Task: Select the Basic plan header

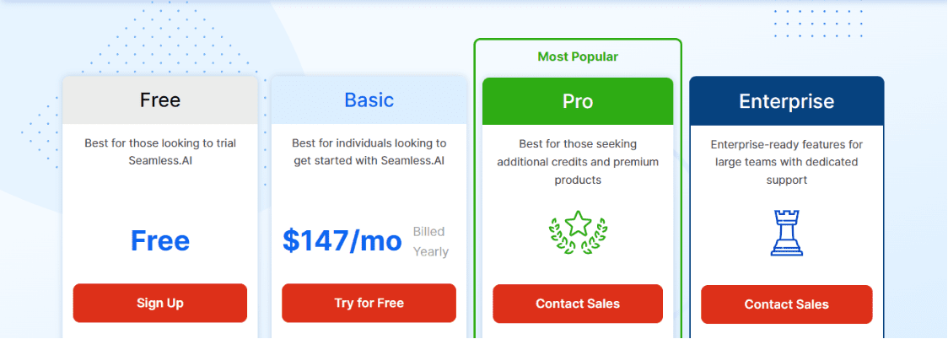Action: point(369,100)
